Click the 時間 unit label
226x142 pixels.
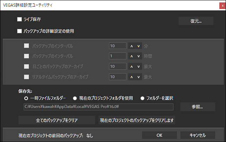click(148, 56)
